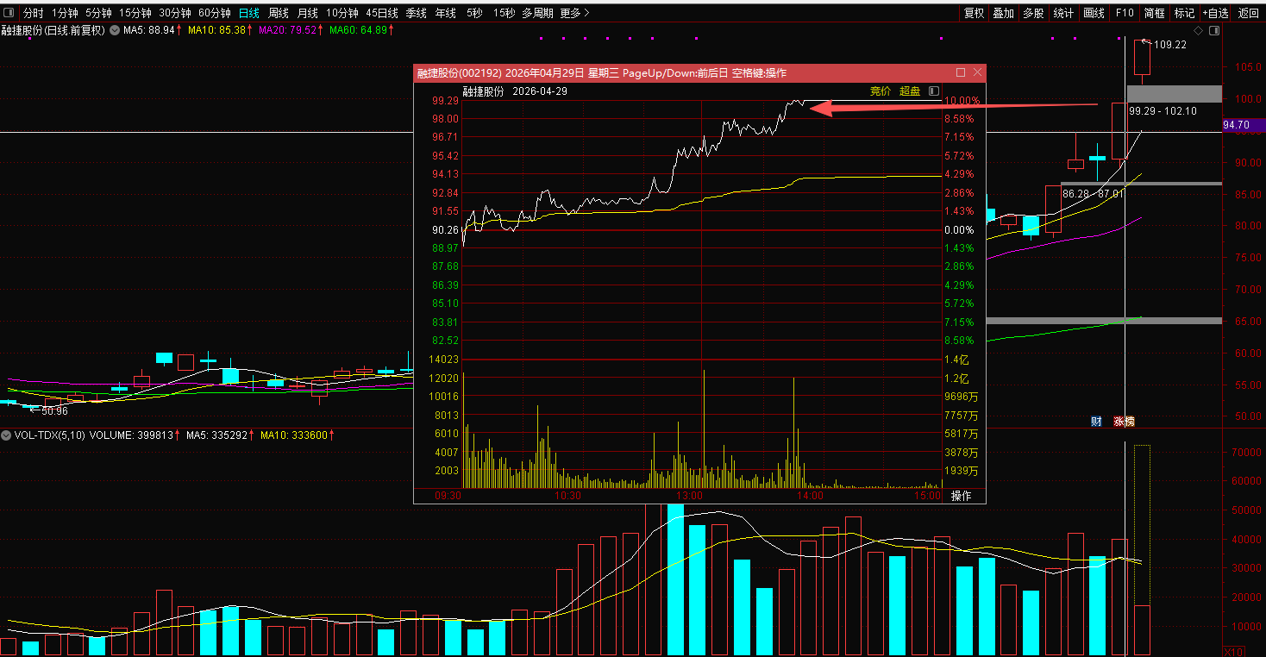Click the 操作 button in popup

click(x=961, y=496)
